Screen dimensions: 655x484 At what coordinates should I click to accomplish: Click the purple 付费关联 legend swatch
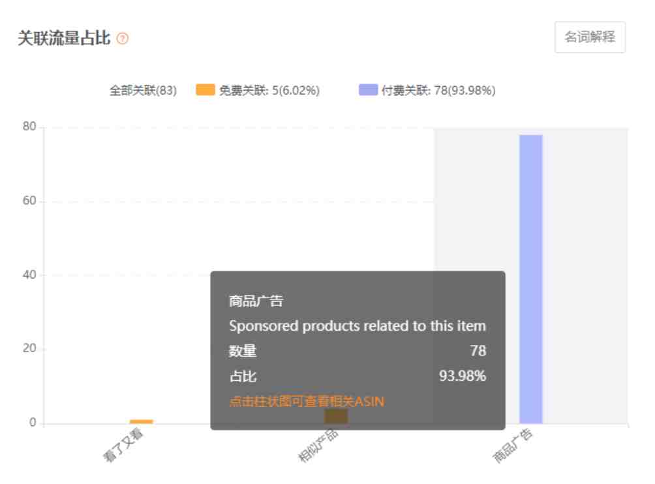[368, 90]
